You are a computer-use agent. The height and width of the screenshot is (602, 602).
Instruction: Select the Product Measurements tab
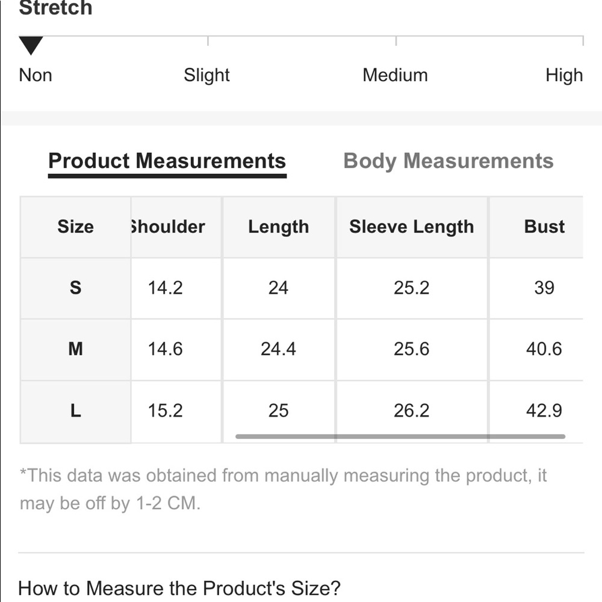pos(167,161)
